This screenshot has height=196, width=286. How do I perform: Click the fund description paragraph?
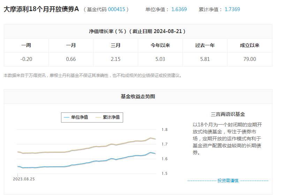coord(227,139)
